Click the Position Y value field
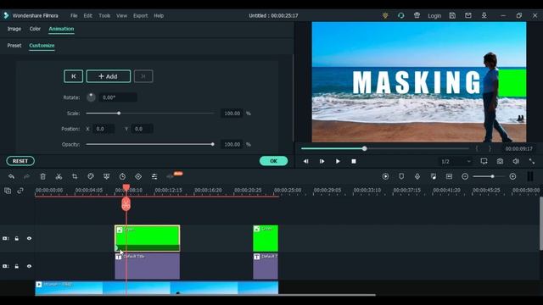The width and height of the screenshot is (543, 305). [x=142, y=129]
